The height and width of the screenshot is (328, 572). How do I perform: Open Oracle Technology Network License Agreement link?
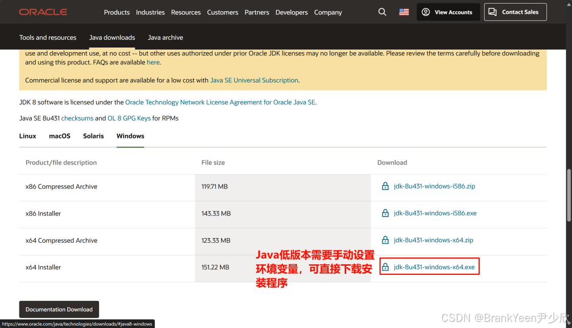pyautogui.click(x=220, y=103)
